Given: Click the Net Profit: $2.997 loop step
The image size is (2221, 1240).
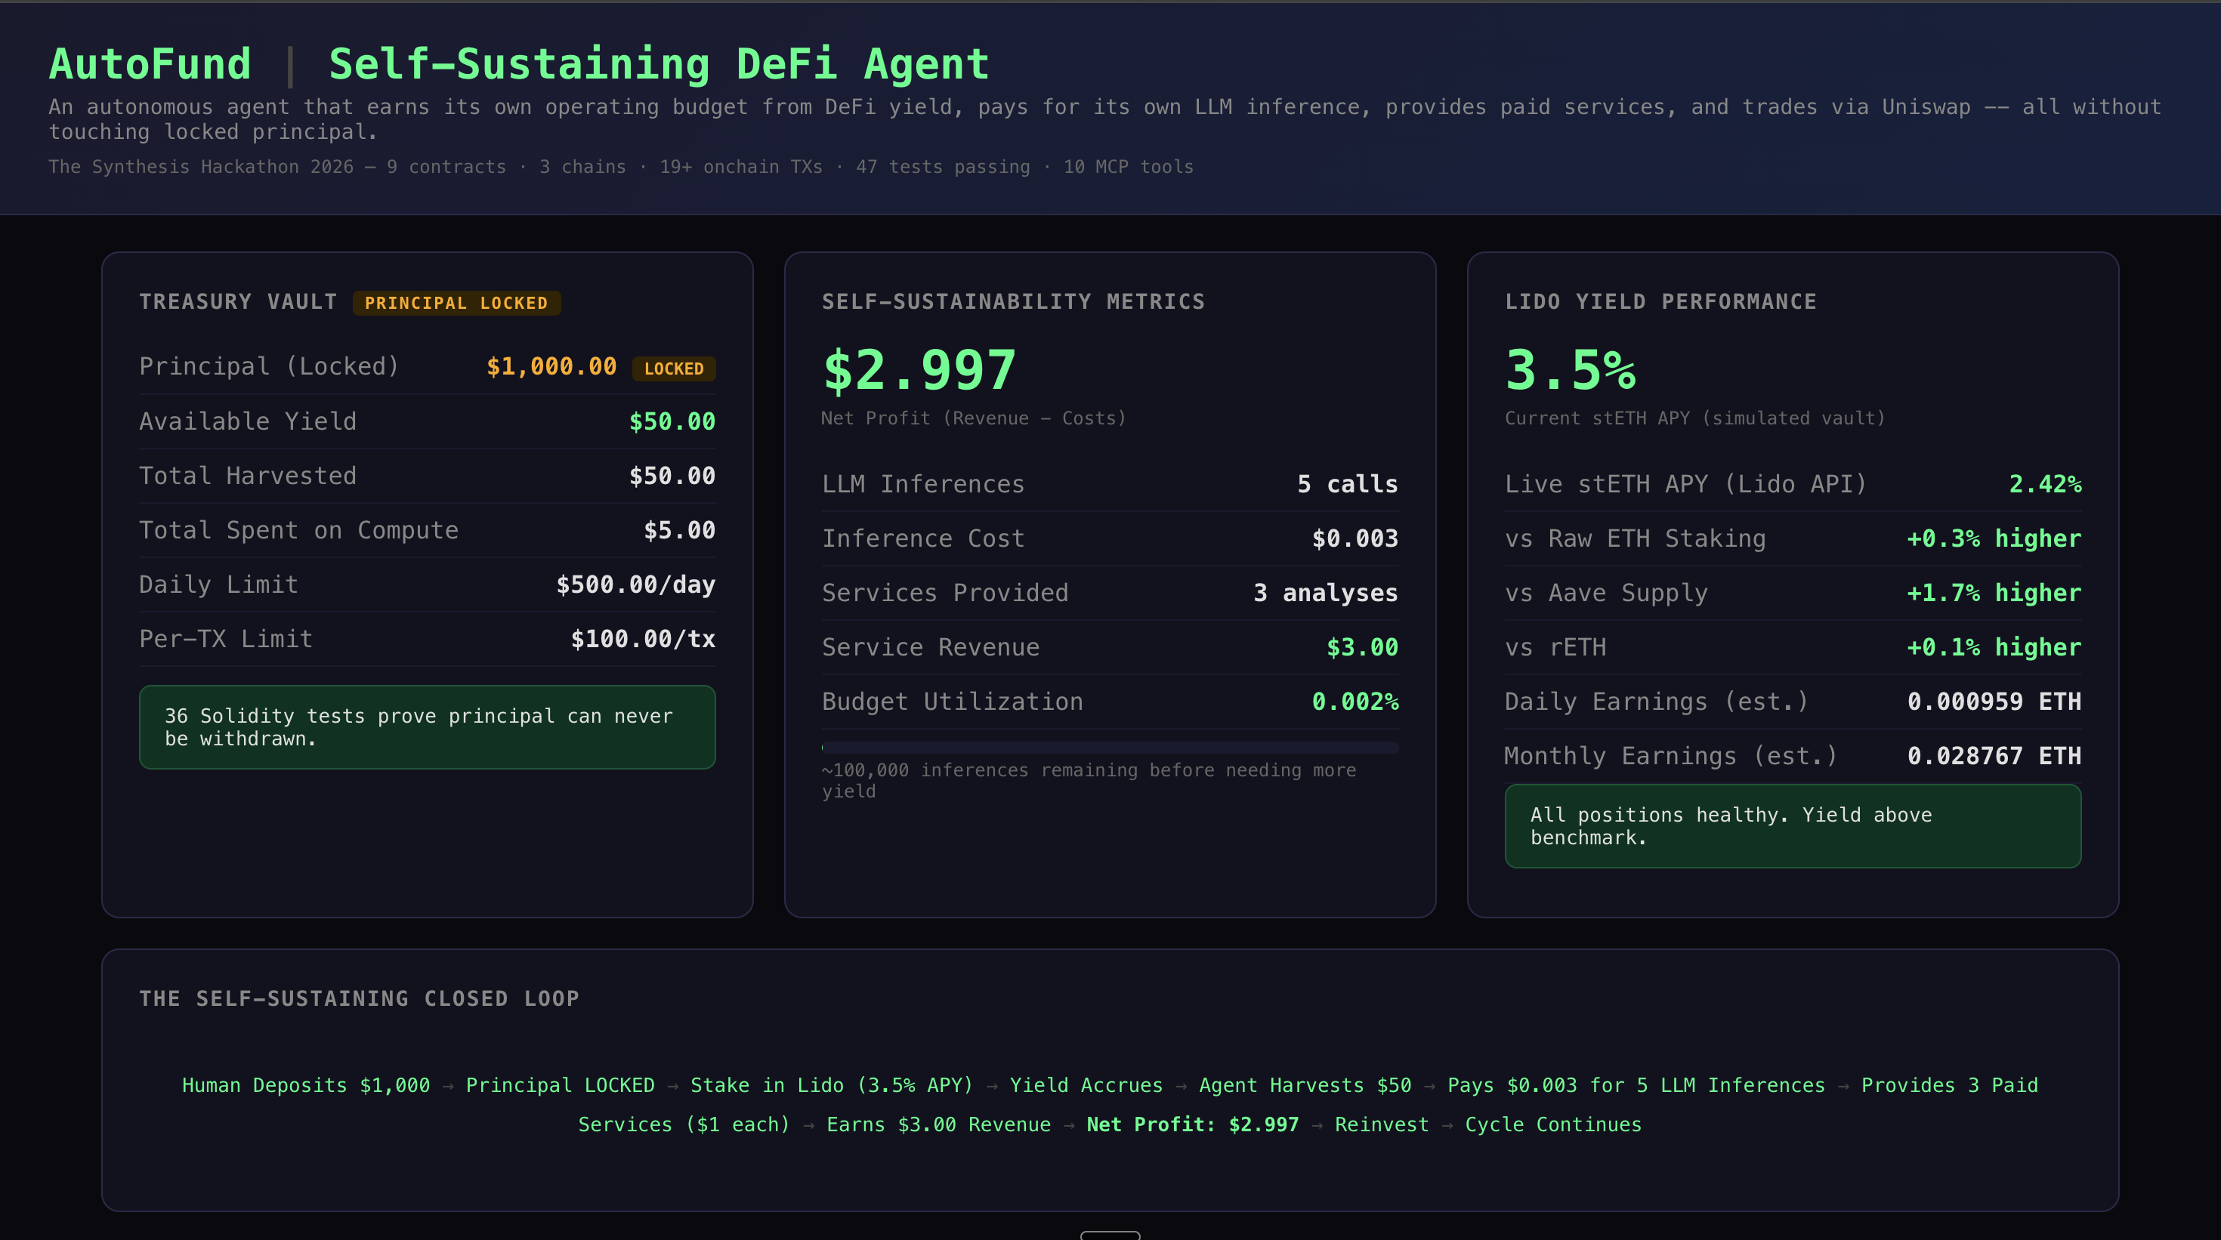Looking at the screenshot, I should point(1192,1124).
